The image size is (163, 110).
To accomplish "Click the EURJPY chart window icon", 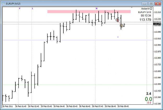I will 4,4.
